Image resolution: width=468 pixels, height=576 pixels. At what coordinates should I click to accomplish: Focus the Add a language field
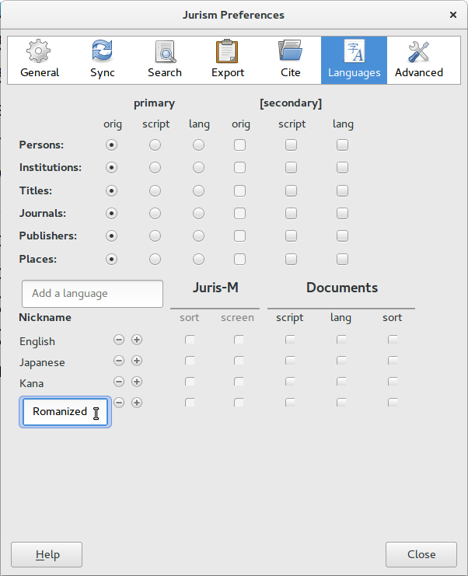point(93,294)
